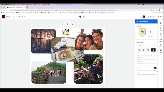164x92 pixels.
Task: Click the My Post project title
Action: pos(21,17)
